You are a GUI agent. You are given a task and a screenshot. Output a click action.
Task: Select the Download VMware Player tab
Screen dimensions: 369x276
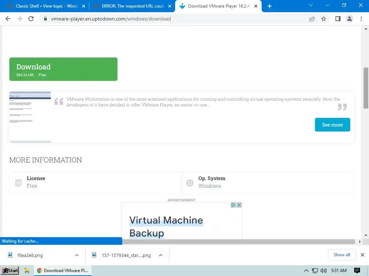[x=218, y=6]
